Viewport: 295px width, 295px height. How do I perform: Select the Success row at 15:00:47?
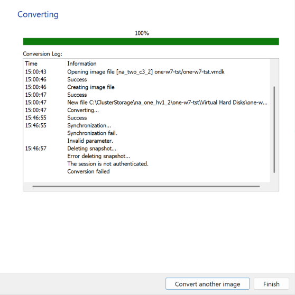(146, 95)
